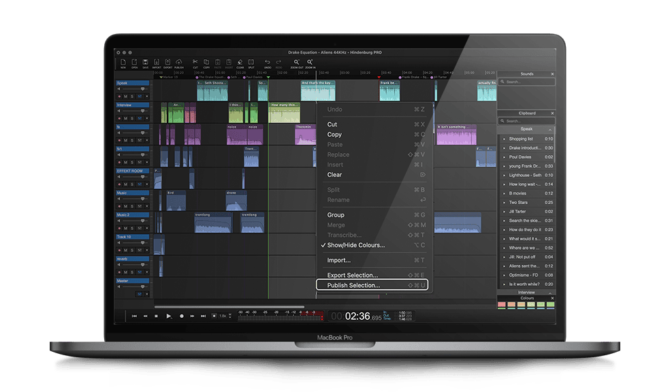
Task: Click the Redo arrow icon
Action: [x=278, y=63]
